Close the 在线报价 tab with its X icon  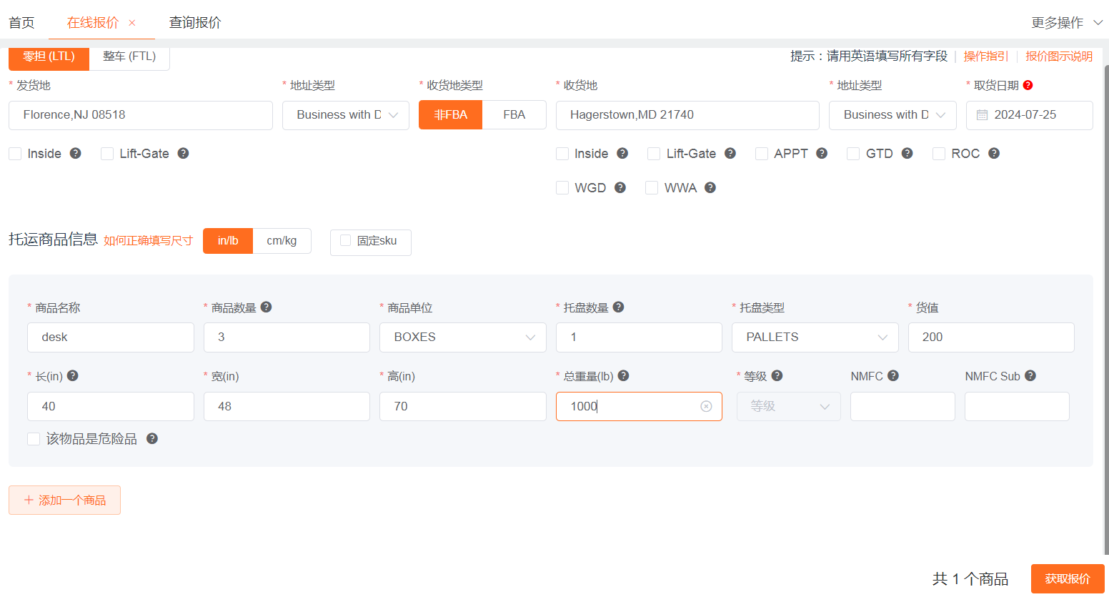(132, 23)
